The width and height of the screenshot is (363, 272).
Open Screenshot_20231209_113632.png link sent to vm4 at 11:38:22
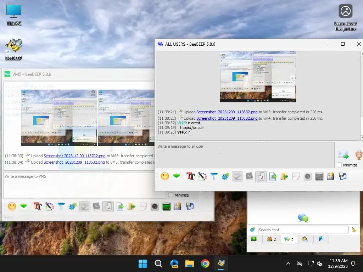[x=227, y=118]
